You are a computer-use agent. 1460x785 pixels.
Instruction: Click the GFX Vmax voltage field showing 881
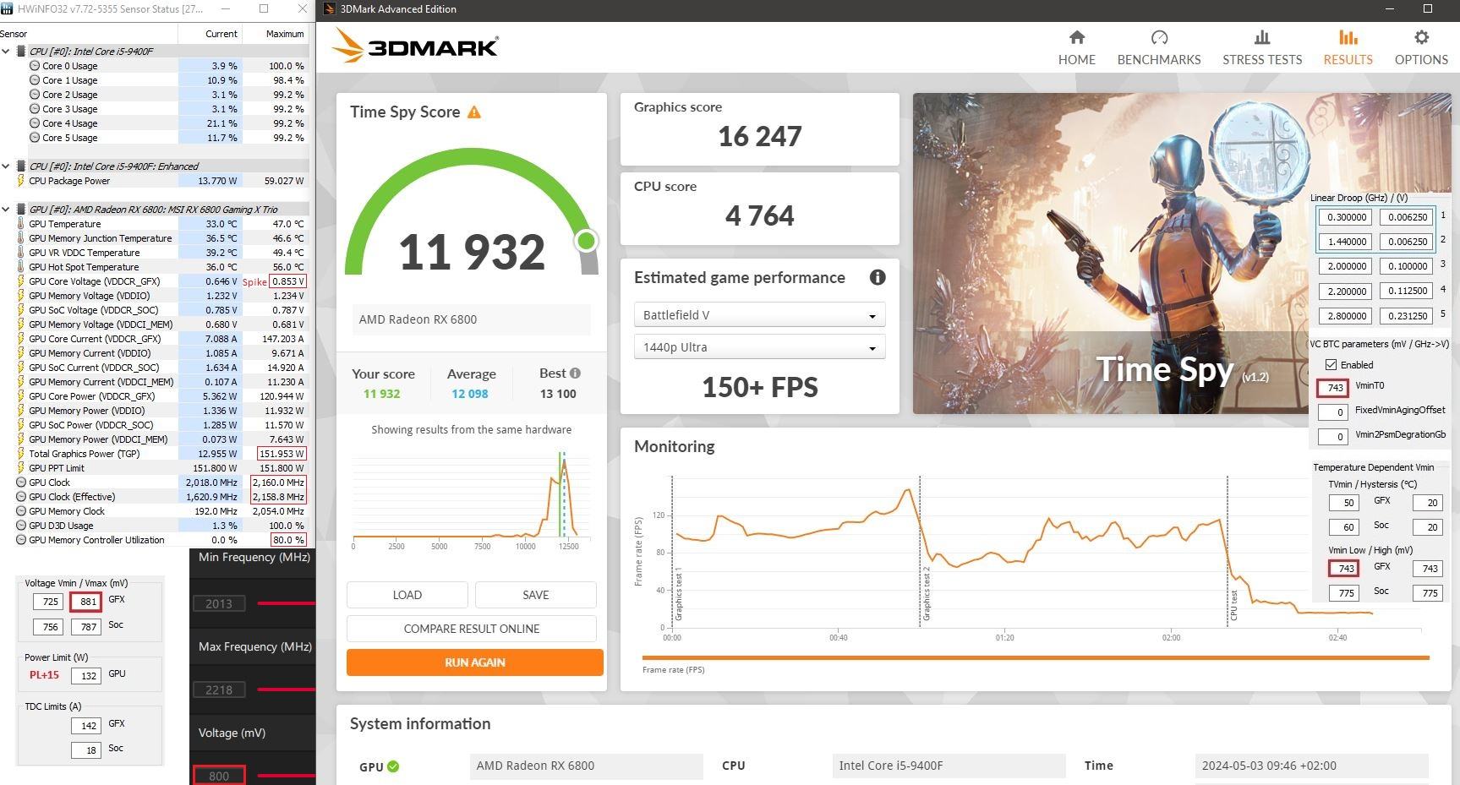point(85,602)
